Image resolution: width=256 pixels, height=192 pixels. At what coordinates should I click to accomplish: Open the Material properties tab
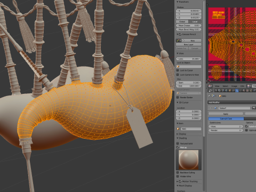(244, 91)
